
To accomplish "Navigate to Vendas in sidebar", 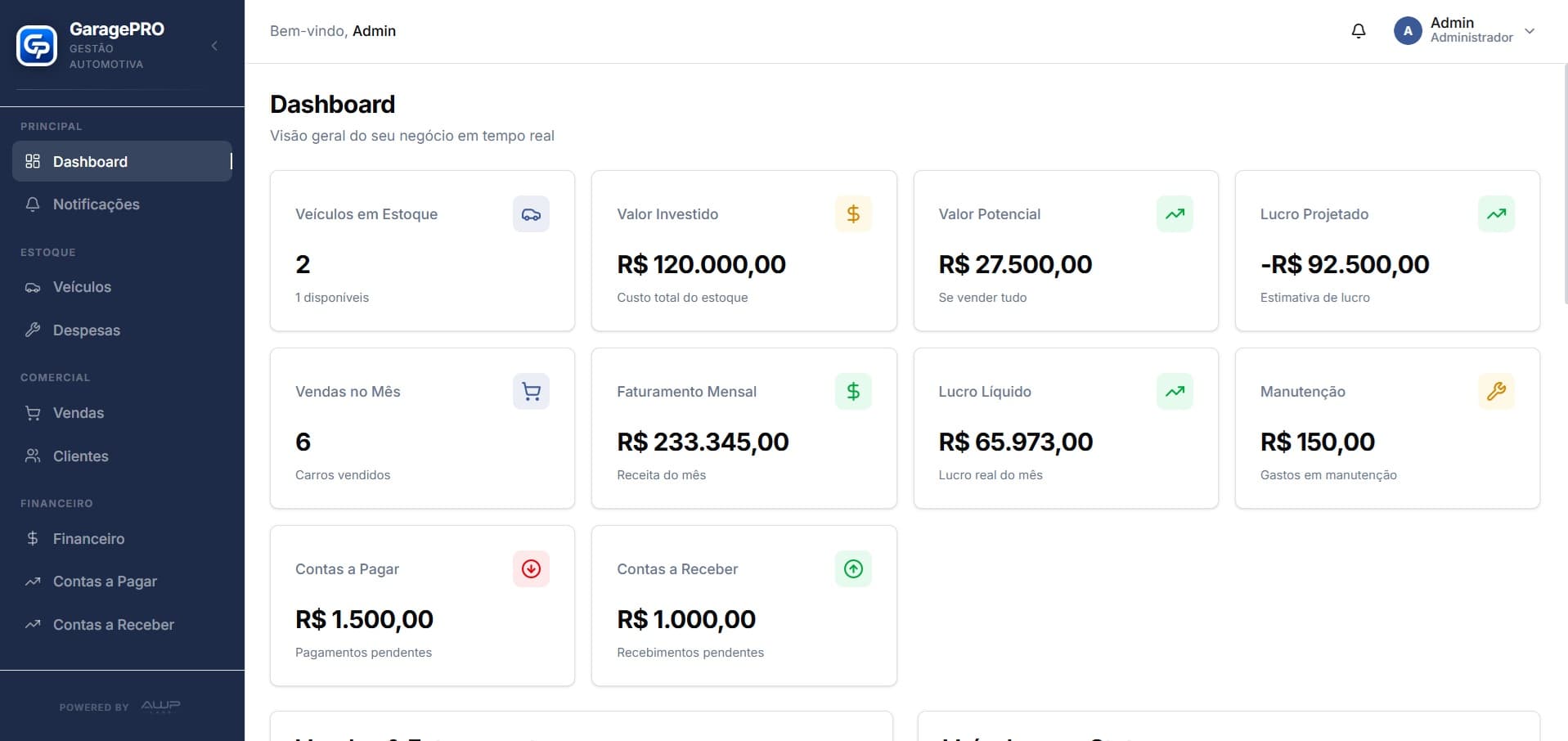I will (x=122, y=413).
